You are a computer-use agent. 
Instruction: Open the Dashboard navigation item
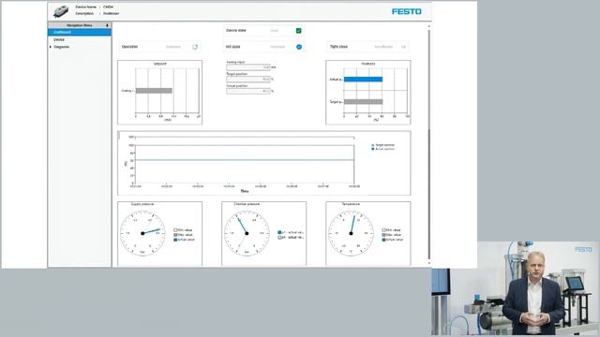click(80, 32)
